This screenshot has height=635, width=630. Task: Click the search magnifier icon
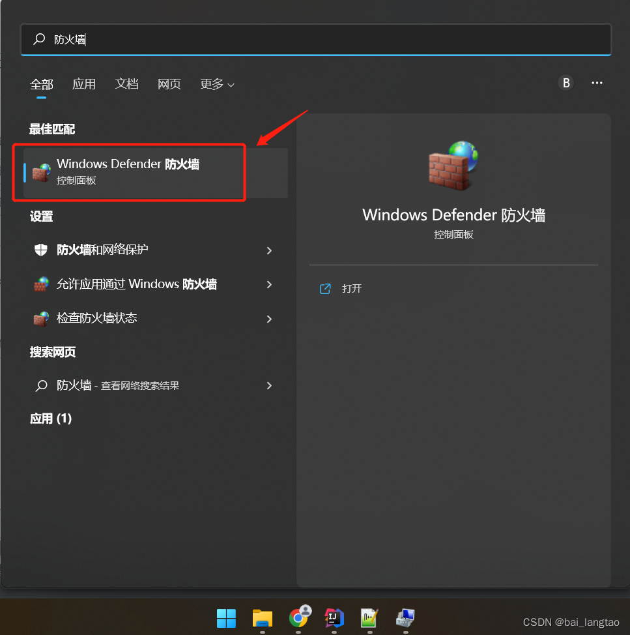click(x=39, y=39)
